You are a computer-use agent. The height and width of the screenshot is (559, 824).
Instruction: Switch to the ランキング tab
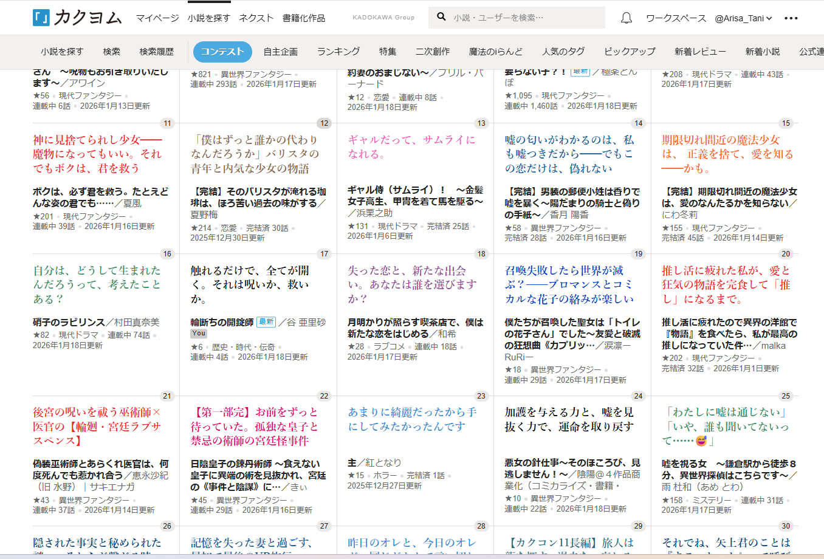[x=338, y=52]
